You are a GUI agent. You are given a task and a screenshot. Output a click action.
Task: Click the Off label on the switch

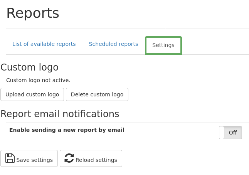pyautogui.click(x=233, y=133)
